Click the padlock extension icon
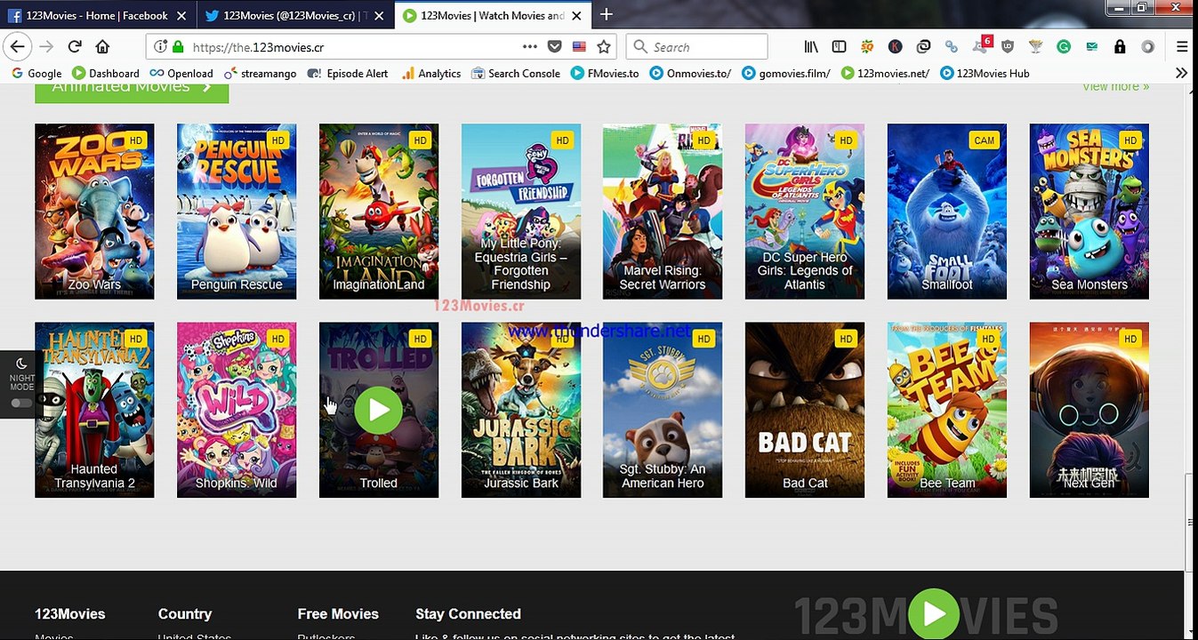 click(1120, 47)
